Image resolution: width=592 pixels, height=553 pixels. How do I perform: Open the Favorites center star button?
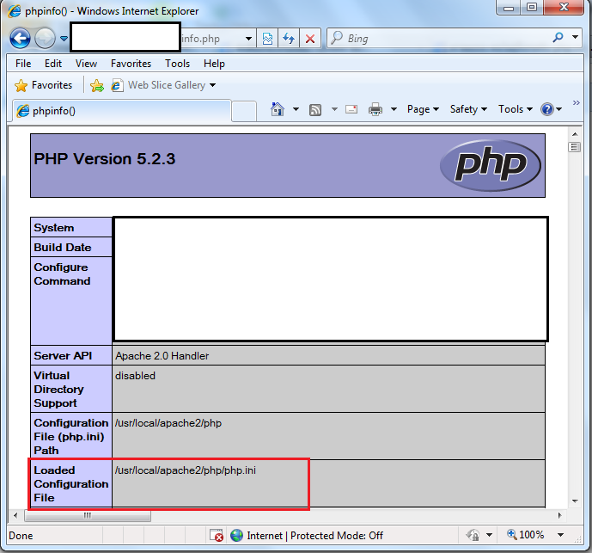pos(43,85)
